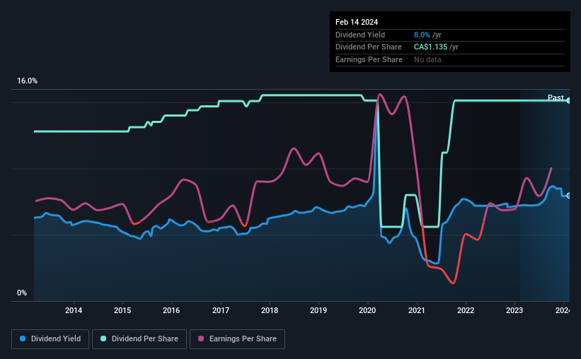Select the 2020 year tick label
This screenshot has height=359, width=581.
[x=367, y=310]
